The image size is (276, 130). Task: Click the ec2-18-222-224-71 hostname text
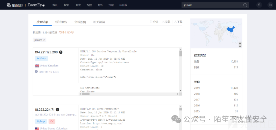click(56, 115)
